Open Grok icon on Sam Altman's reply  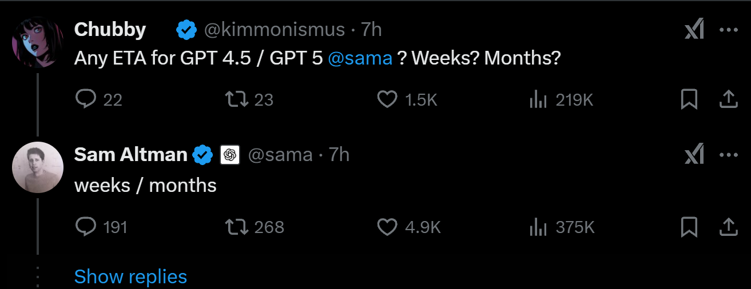point(694,155)
